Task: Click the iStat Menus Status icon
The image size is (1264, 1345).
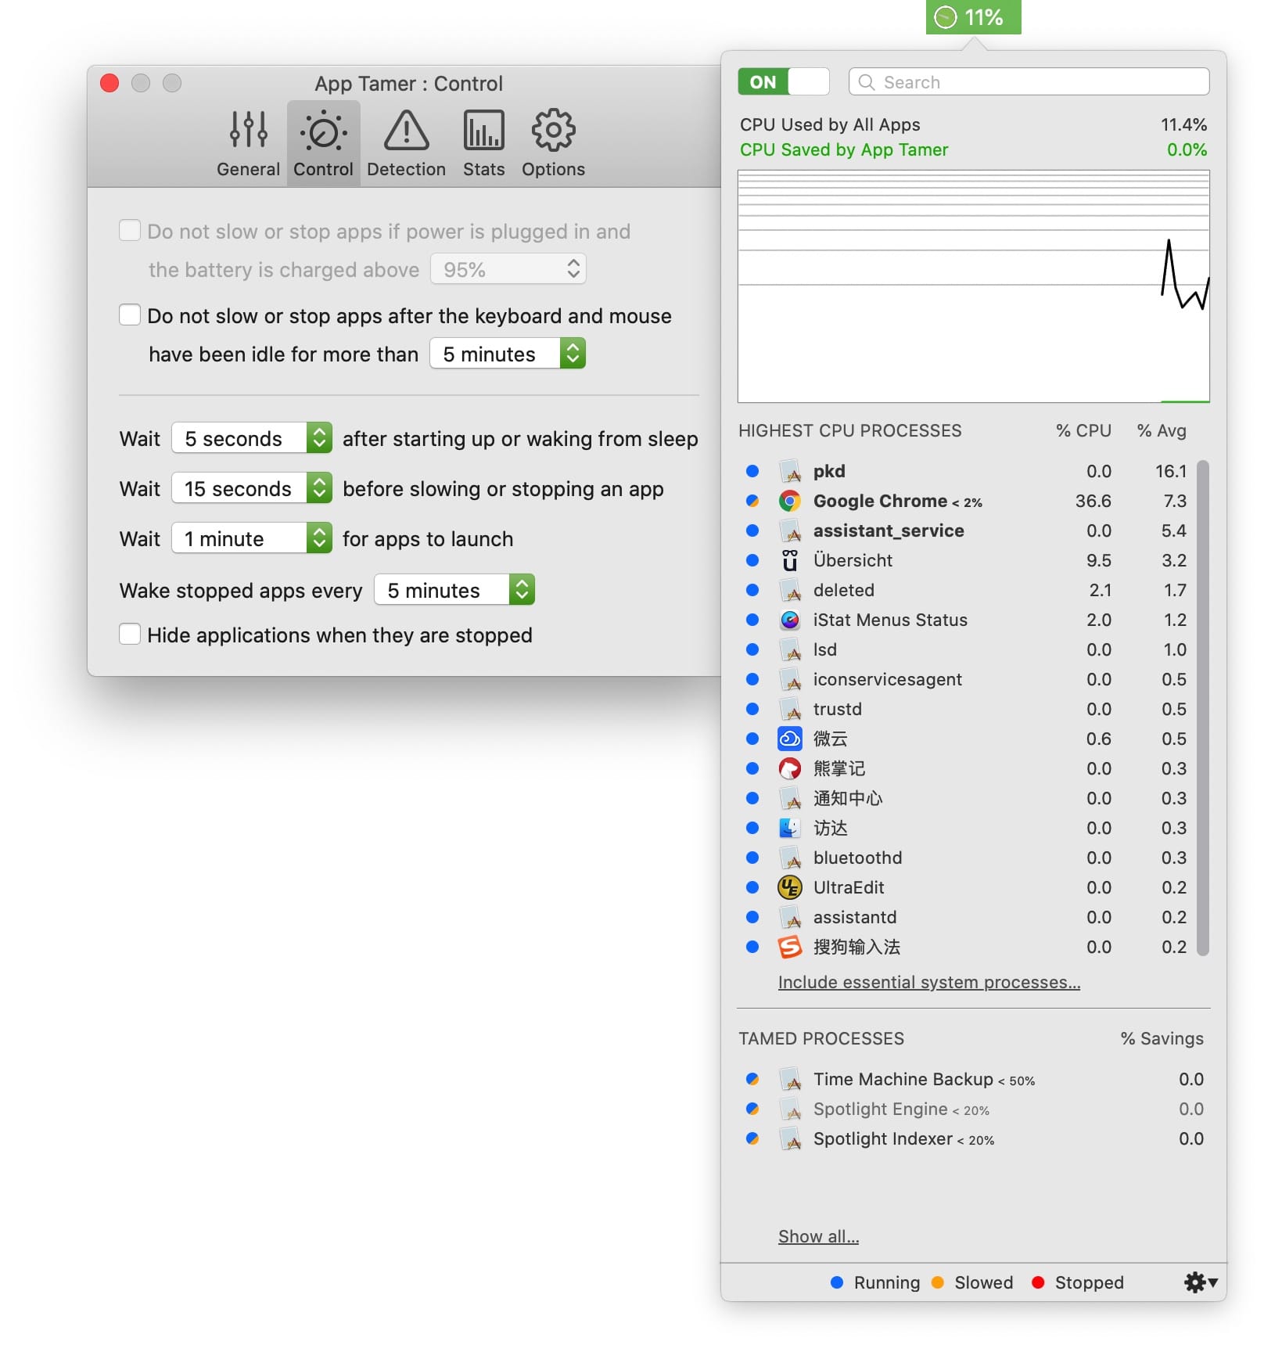Action: click(789, 620)
